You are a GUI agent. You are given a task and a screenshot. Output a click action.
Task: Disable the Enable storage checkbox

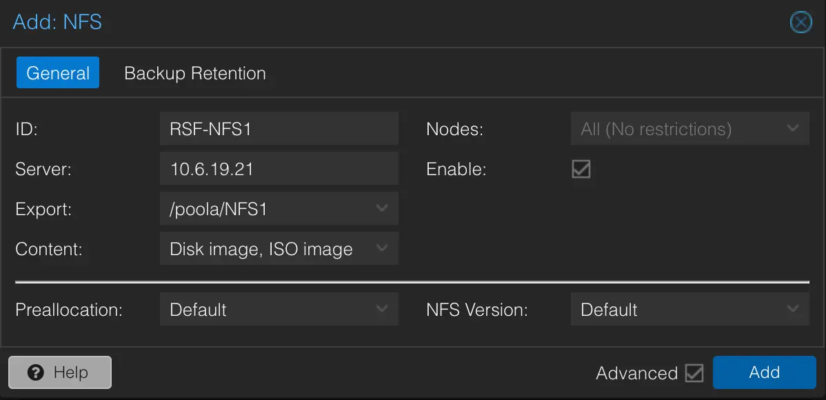(581, 169)
